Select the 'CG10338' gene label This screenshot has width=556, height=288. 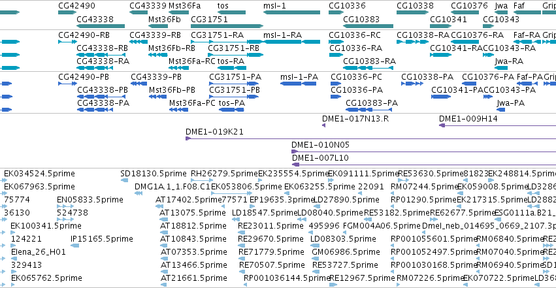[415, 6]
